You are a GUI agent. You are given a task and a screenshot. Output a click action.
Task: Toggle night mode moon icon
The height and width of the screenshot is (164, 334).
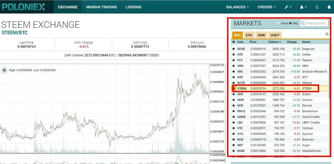(317, 7)
